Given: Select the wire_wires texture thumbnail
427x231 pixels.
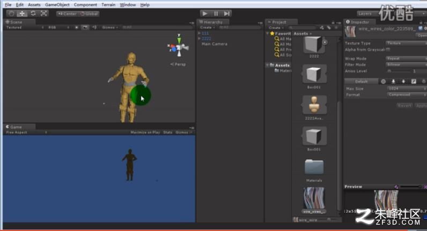Looking at the screenshot, I should point(314,198).
